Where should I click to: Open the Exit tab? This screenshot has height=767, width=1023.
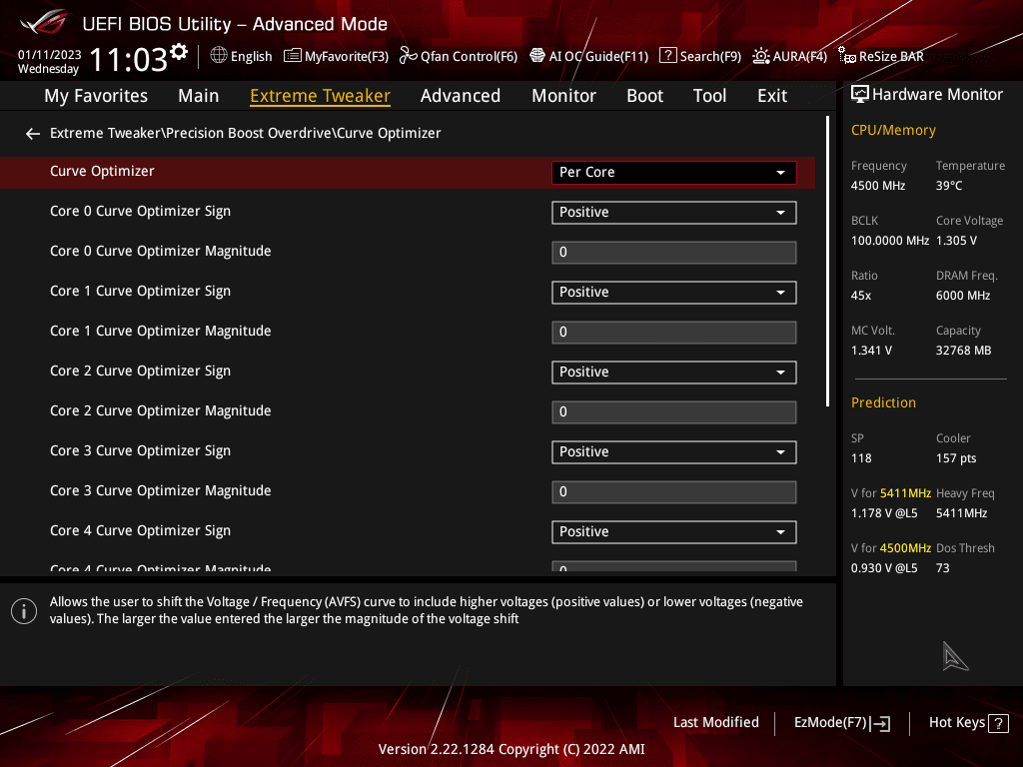[x=772, y=96]
